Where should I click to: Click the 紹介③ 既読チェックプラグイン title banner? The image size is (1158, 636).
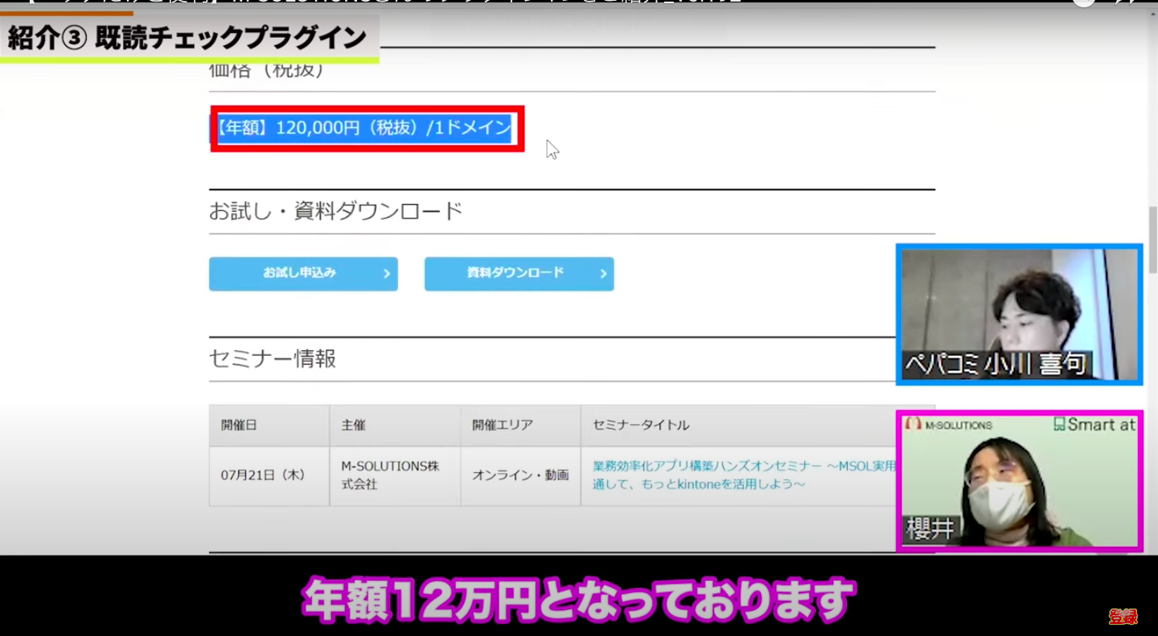pos(187,38)
